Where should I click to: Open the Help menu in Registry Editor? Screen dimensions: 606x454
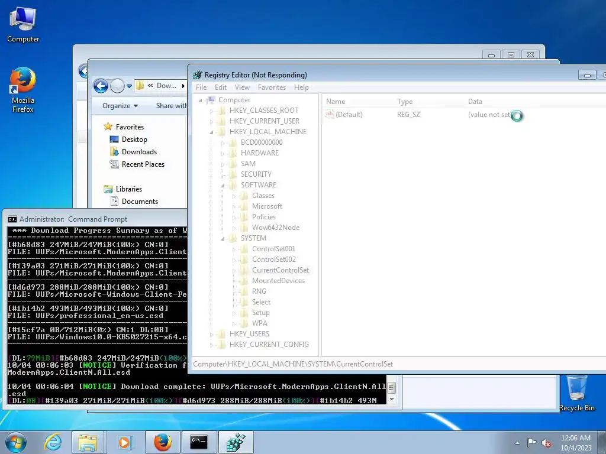(301, 87)
